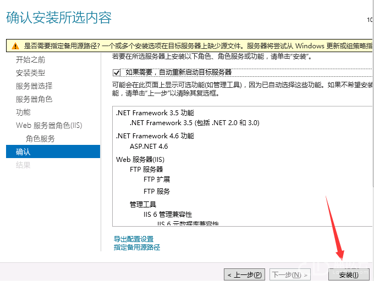Select the FTP 扩展 item

[157, 179]
